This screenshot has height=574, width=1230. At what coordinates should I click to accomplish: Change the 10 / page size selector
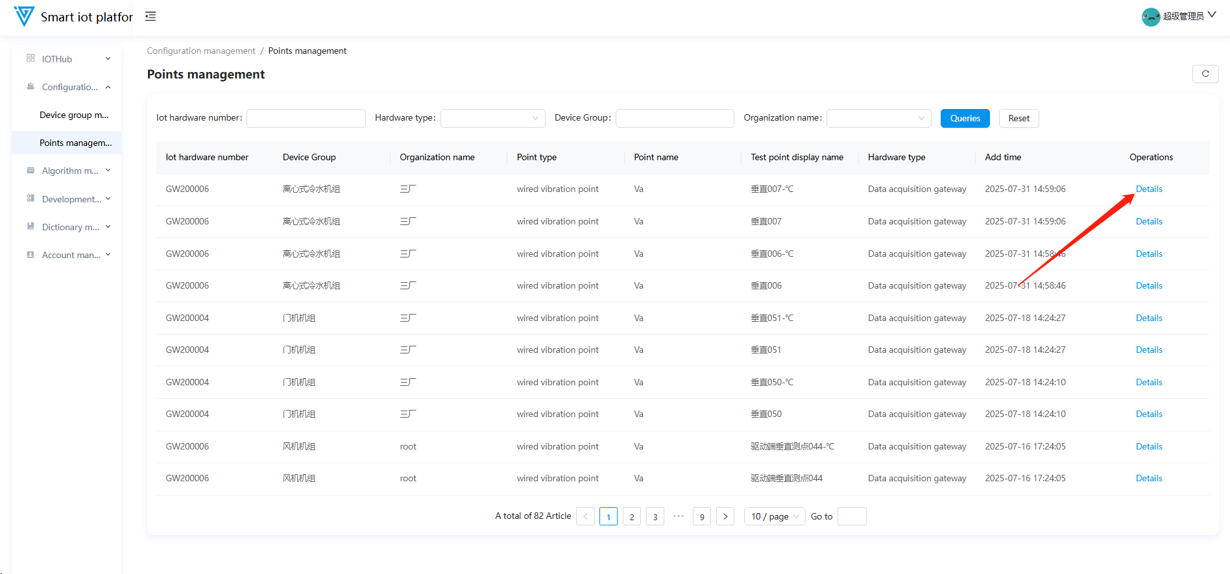click(774, 516)
